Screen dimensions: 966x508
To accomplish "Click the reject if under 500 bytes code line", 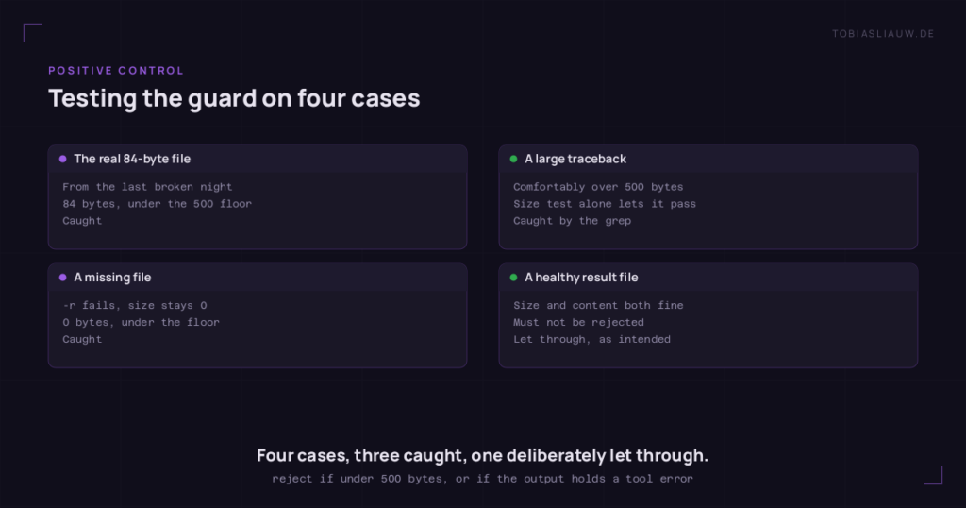I will [482, 479].
